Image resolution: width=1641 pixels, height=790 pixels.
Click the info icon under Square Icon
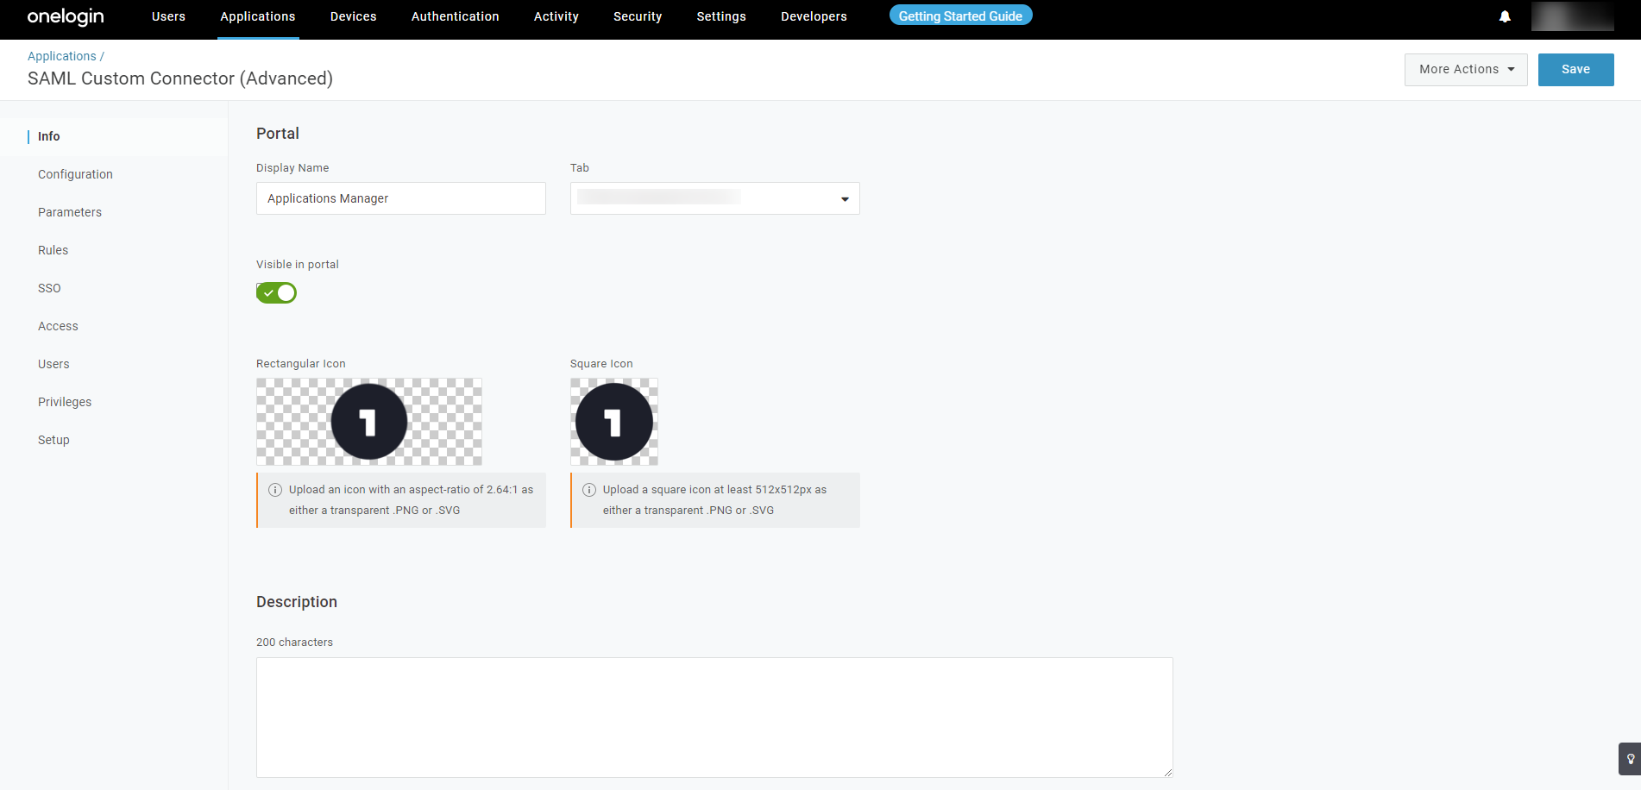(589, 490)
